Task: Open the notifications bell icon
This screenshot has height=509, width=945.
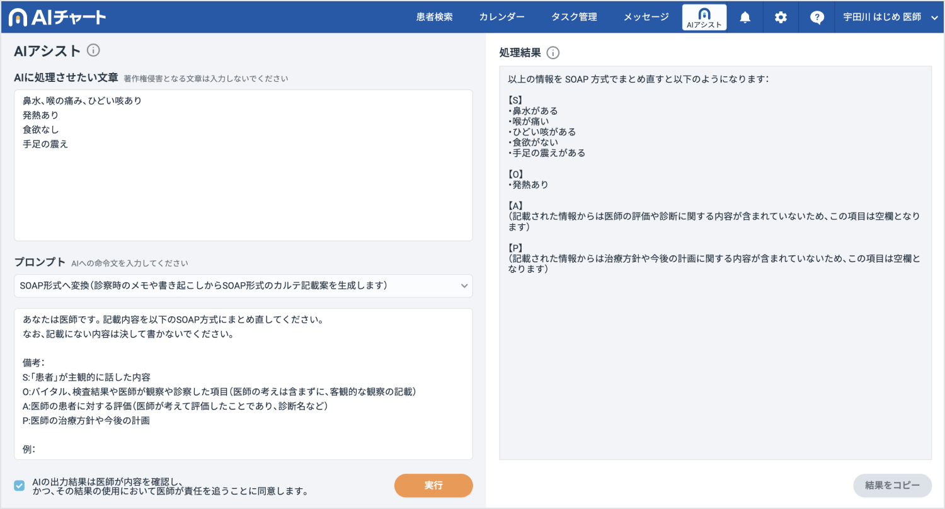Action: coord(745,18)
